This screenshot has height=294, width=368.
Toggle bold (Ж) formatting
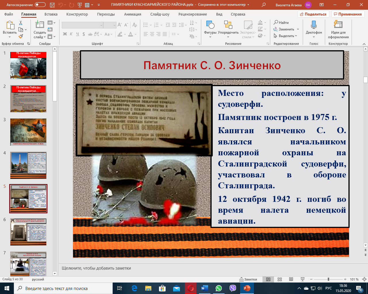click(65, 34)
